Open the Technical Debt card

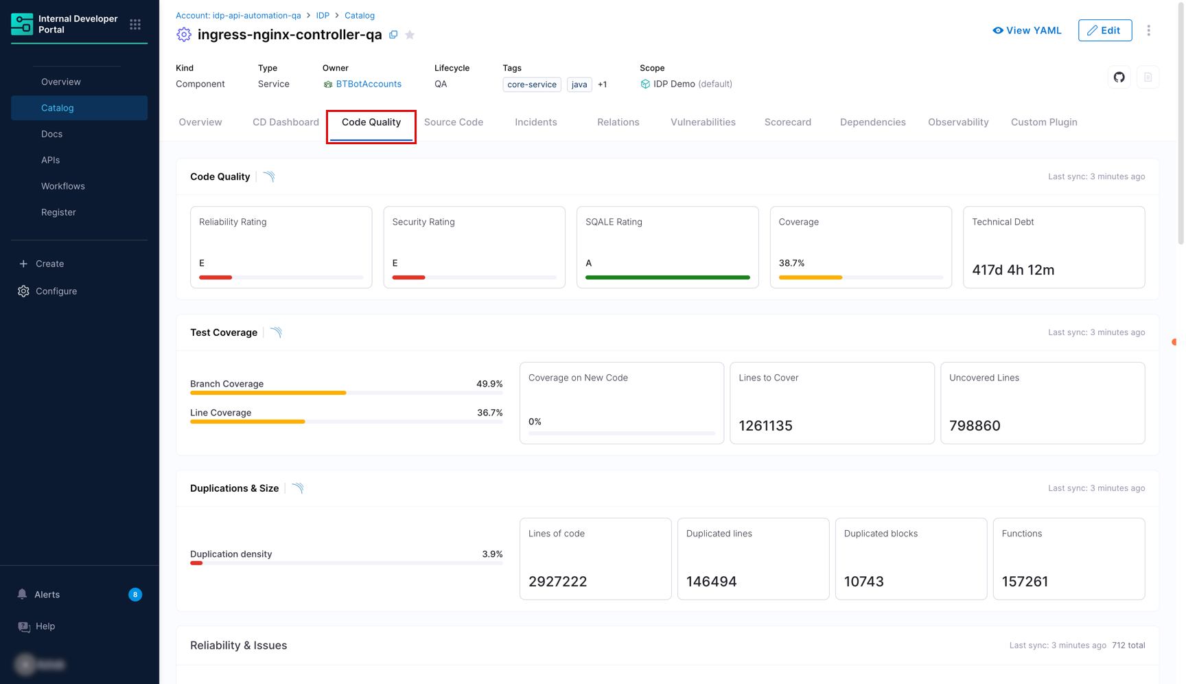click(x=1054, y=247)
